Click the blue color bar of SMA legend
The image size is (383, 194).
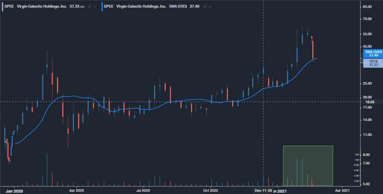[101, 6]
